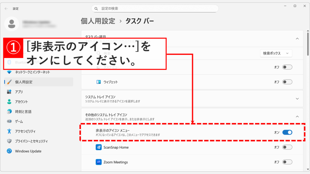
Task: Click the ScanSnap Home application icon
Action: (x=98, y=147)
